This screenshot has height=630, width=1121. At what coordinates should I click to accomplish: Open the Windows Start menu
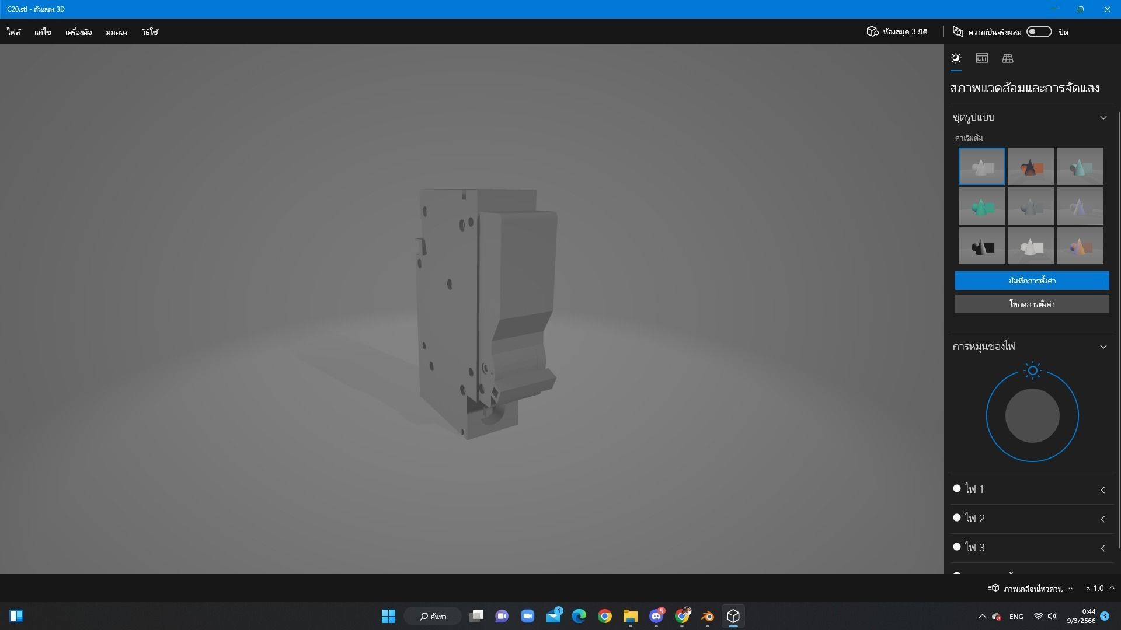[389, 616]
